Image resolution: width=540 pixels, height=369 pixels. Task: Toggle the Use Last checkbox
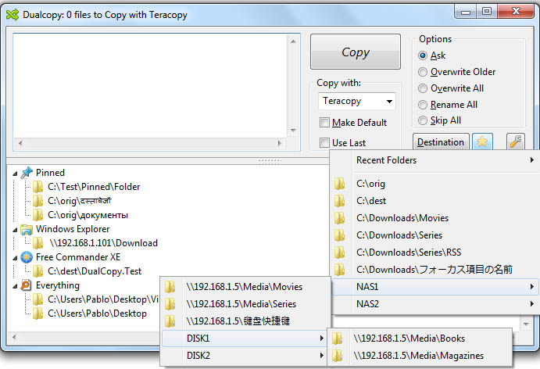click(324, 143)
